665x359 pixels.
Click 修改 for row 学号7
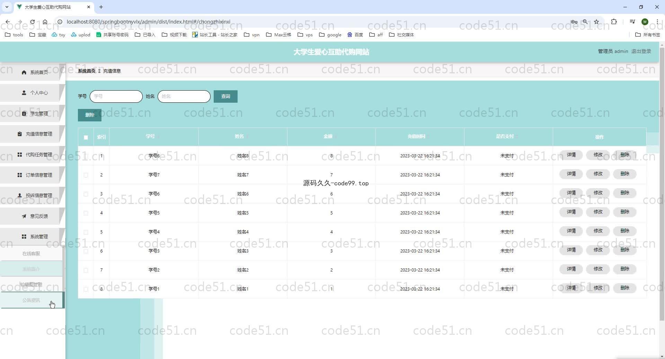[598, 174]
